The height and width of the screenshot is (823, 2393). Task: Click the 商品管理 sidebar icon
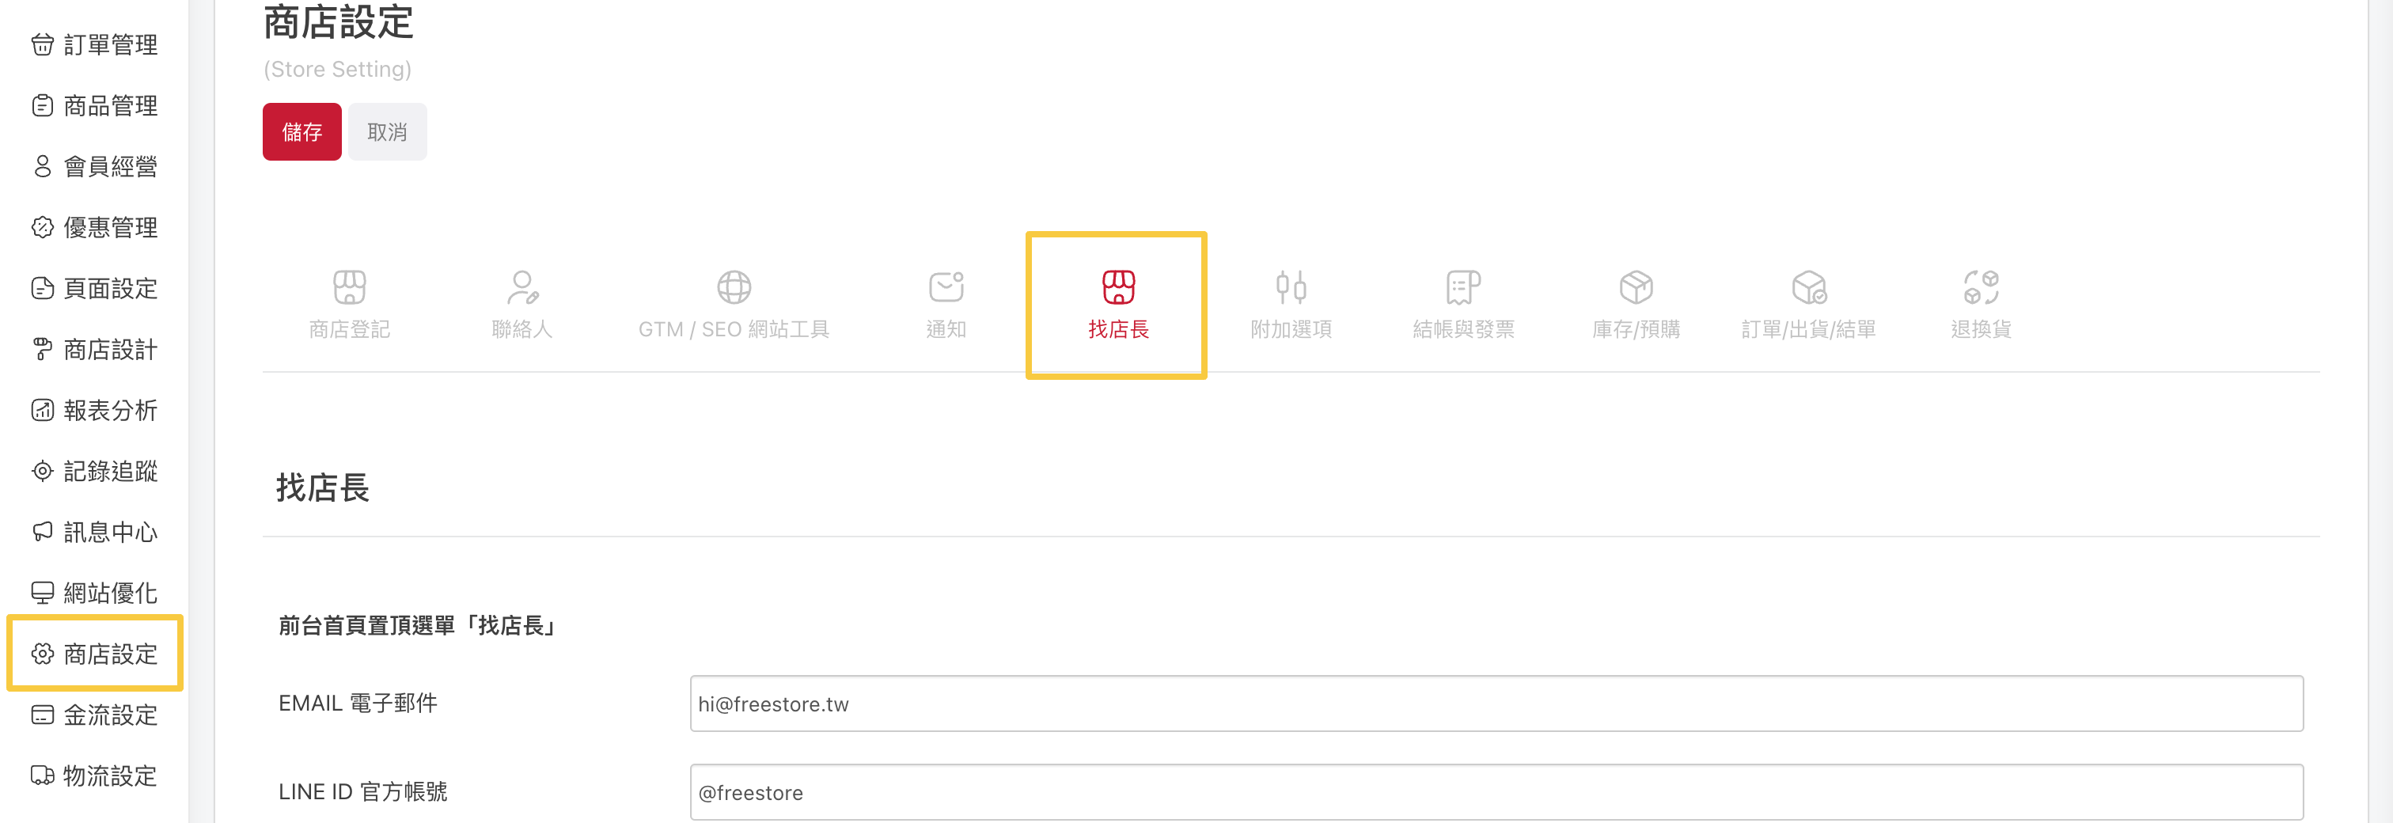[43, 106]
